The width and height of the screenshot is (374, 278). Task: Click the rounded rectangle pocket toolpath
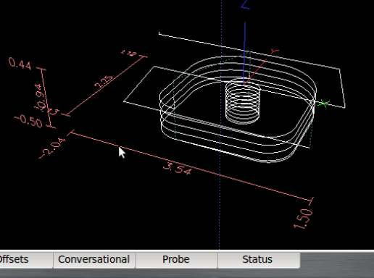[x=238, y=109]
